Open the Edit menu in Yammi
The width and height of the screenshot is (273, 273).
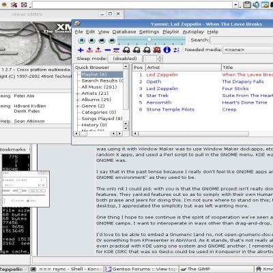(90, 32)
